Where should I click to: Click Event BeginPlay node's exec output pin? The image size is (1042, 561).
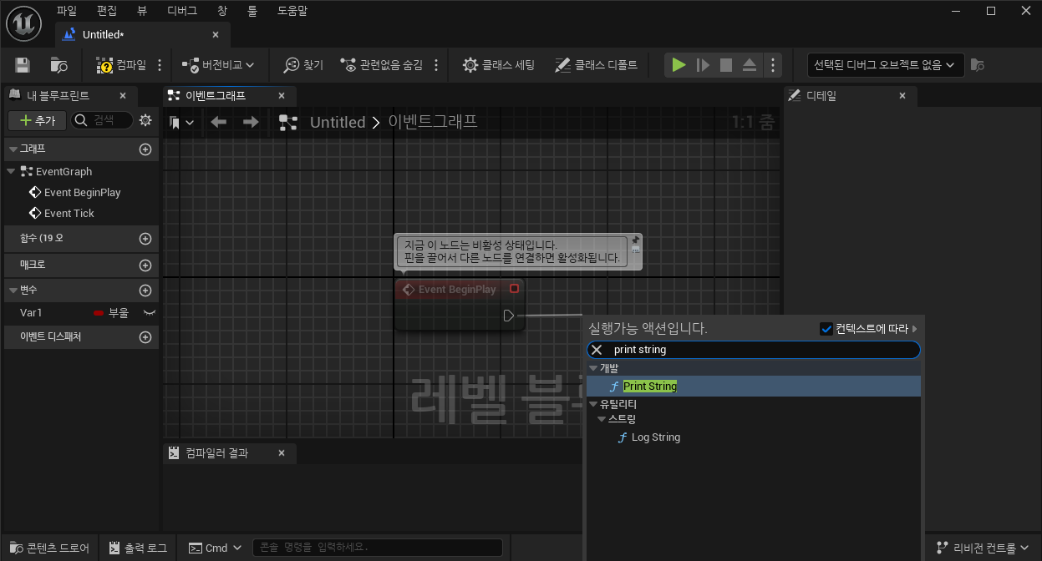click(509, 316)
